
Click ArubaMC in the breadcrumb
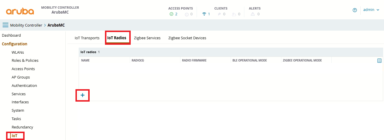pyautogui.click(x=56, y=25)
